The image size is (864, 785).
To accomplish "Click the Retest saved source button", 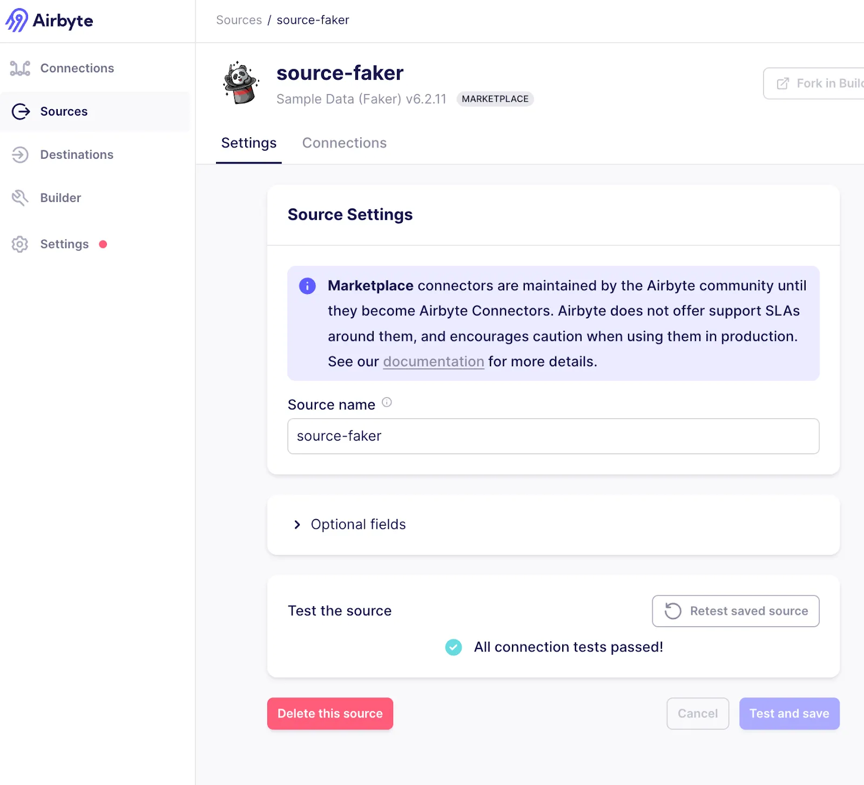I will (x=735, y=611).
